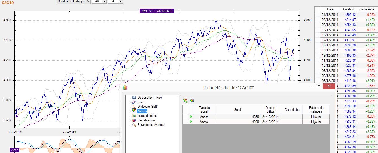The width and height of the screenshot is (378, 153).
Task: Click the Propriétés window app icon
Action: tap(125, 88)
